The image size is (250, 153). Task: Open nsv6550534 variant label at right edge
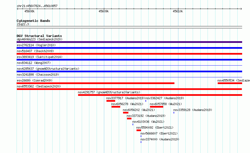click(x=234, y=80)
